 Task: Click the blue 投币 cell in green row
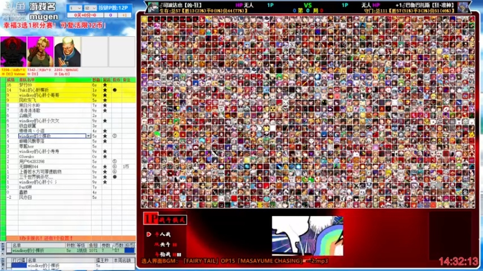(x=129, y=251)
